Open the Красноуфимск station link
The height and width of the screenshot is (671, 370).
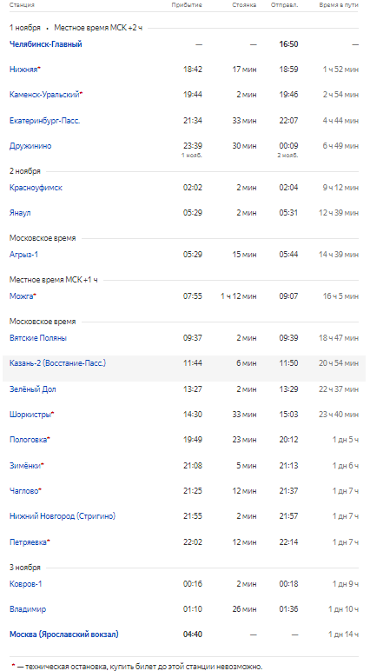coord(36,188)
